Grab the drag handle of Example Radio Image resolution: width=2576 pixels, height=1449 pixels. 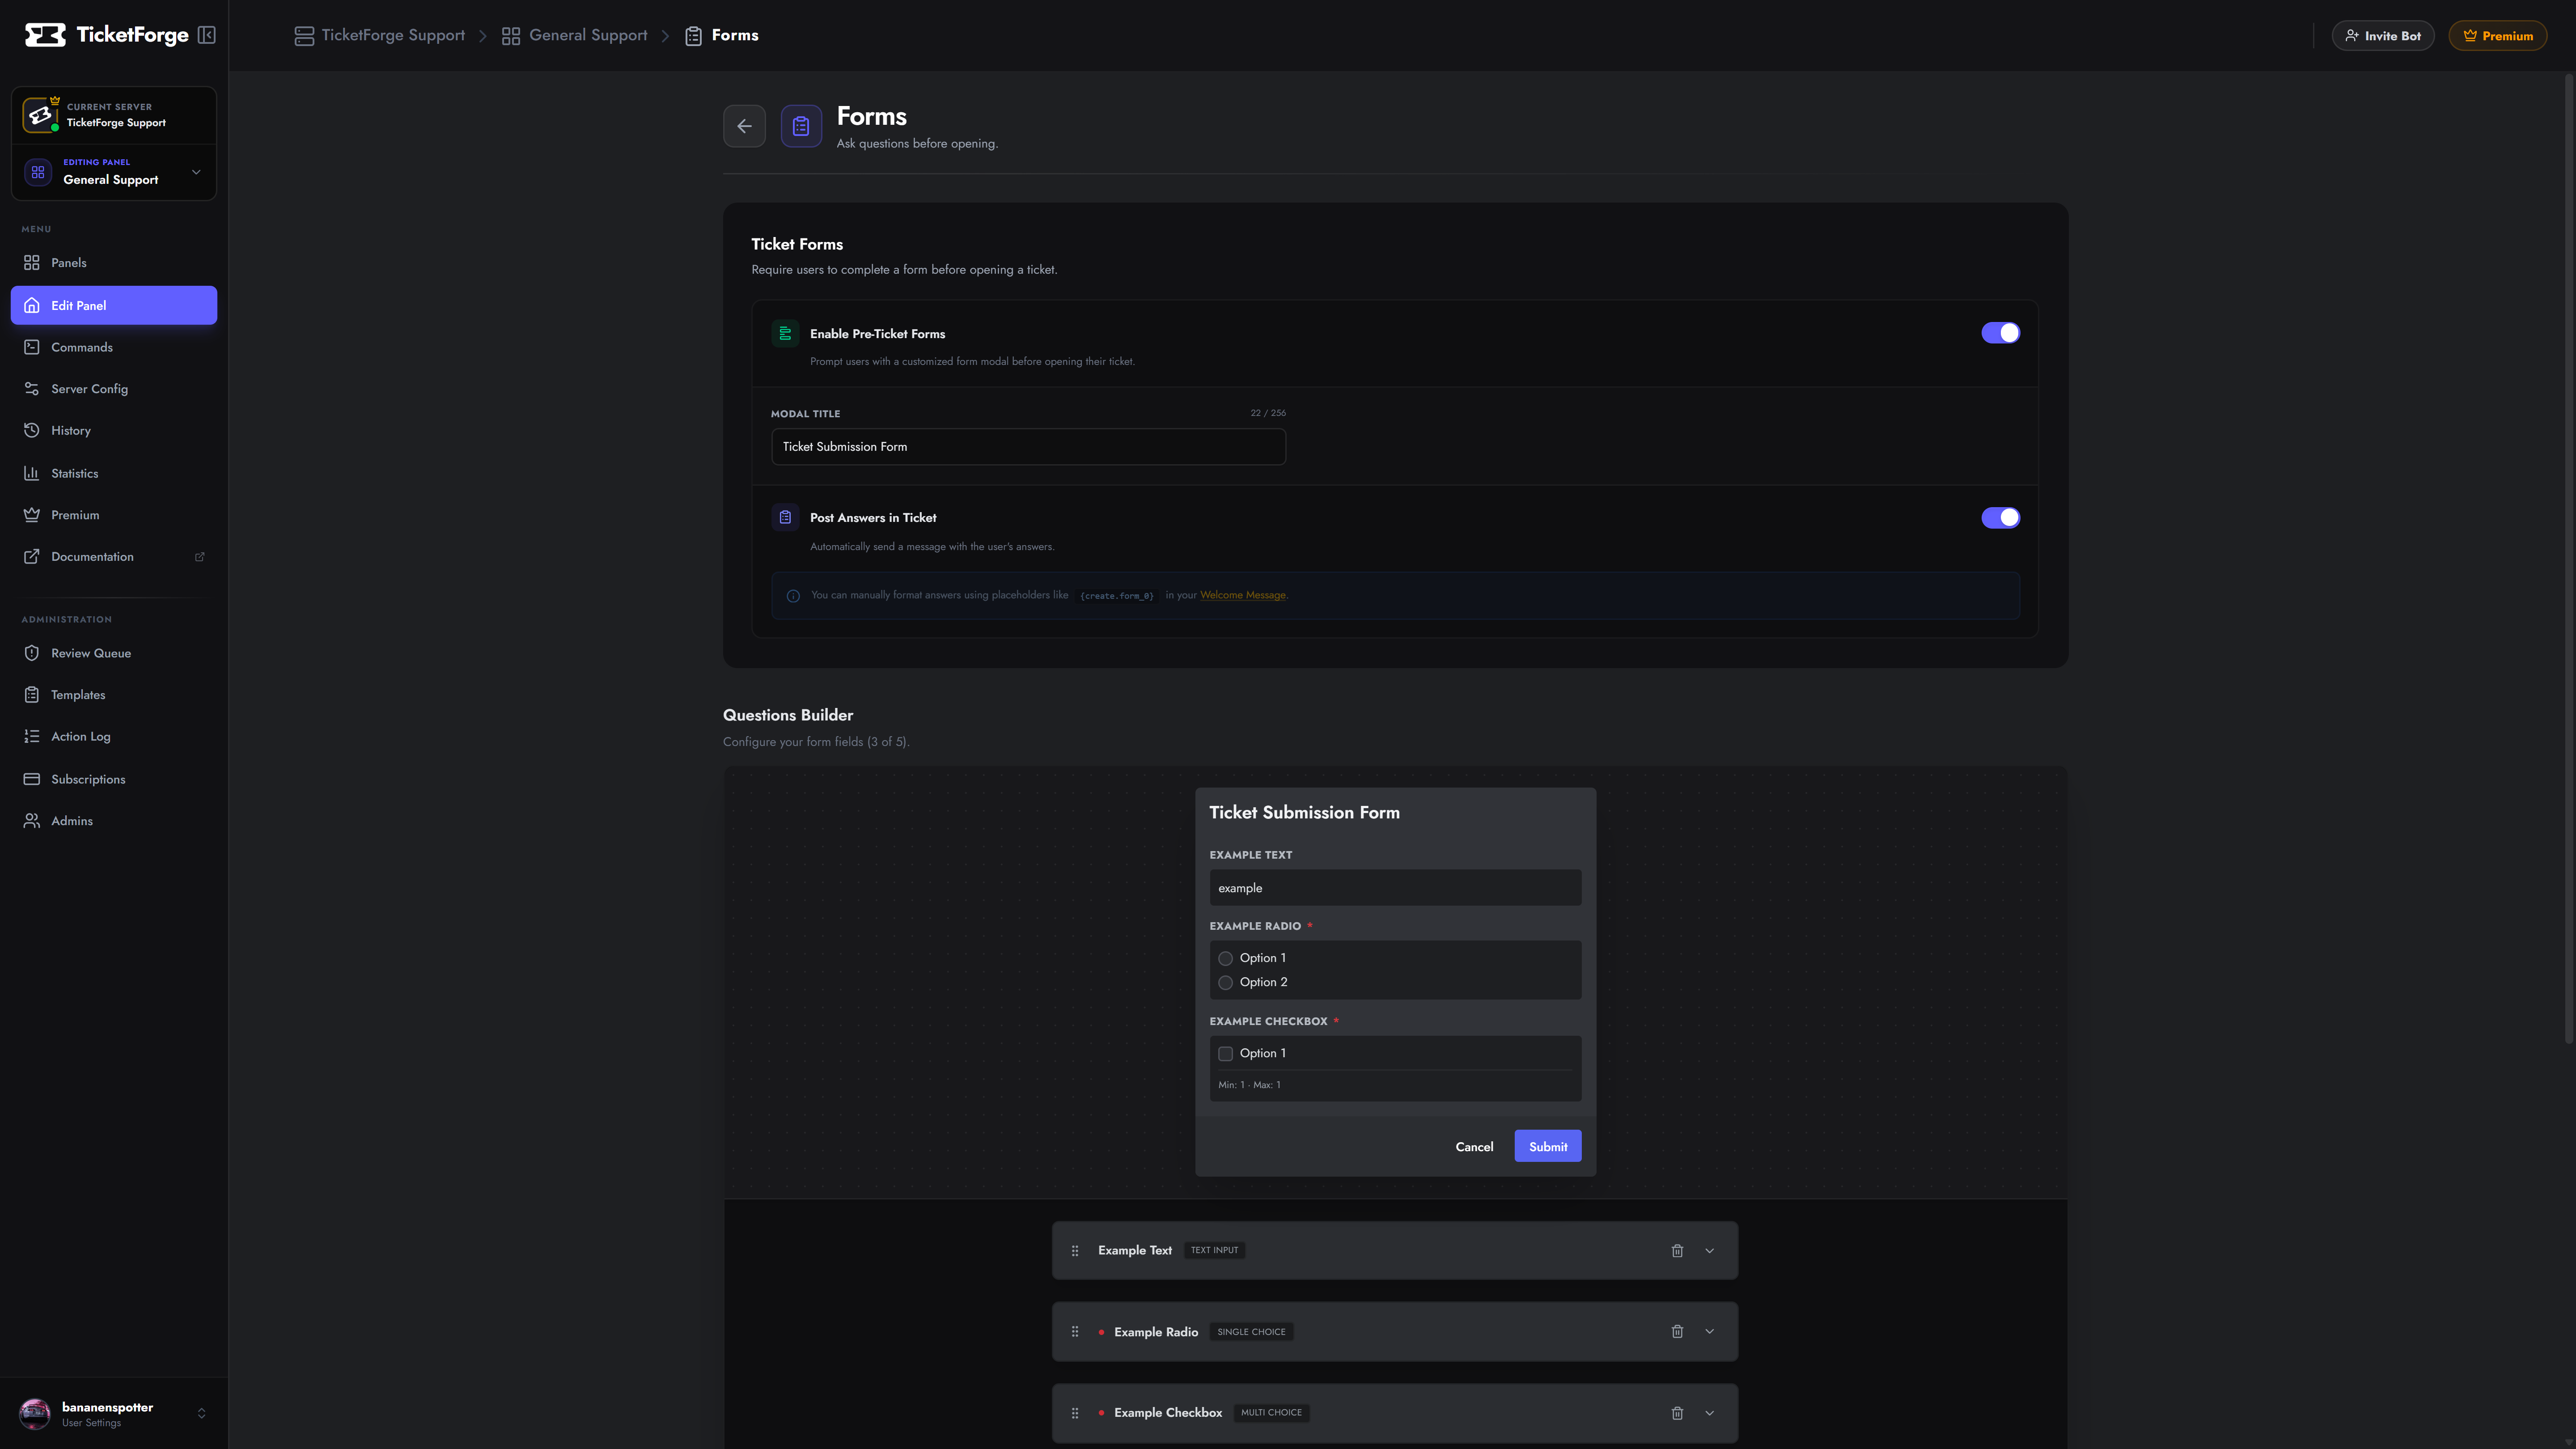(x=1075, y=1331)
